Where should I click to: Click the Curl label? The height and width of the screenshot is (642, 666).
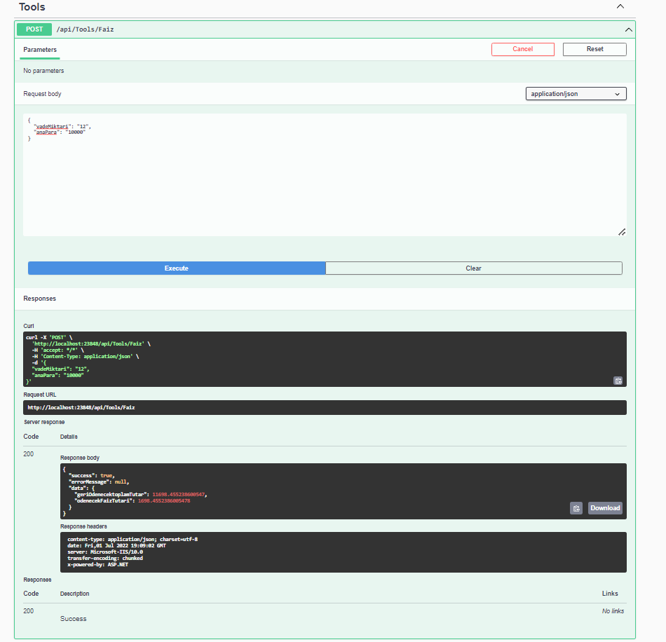29,326
